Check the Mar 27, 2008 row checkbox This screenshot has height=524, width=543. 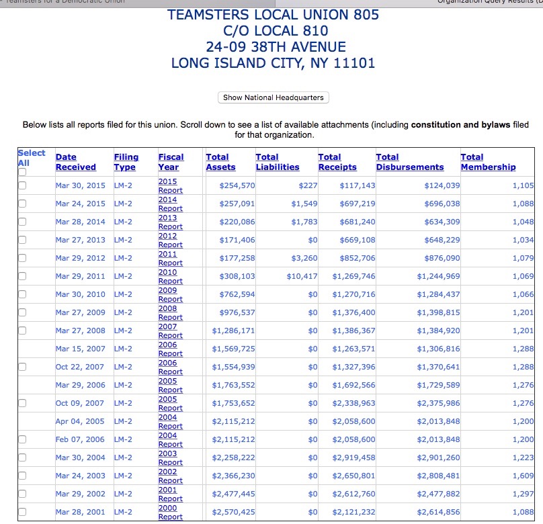22,331
